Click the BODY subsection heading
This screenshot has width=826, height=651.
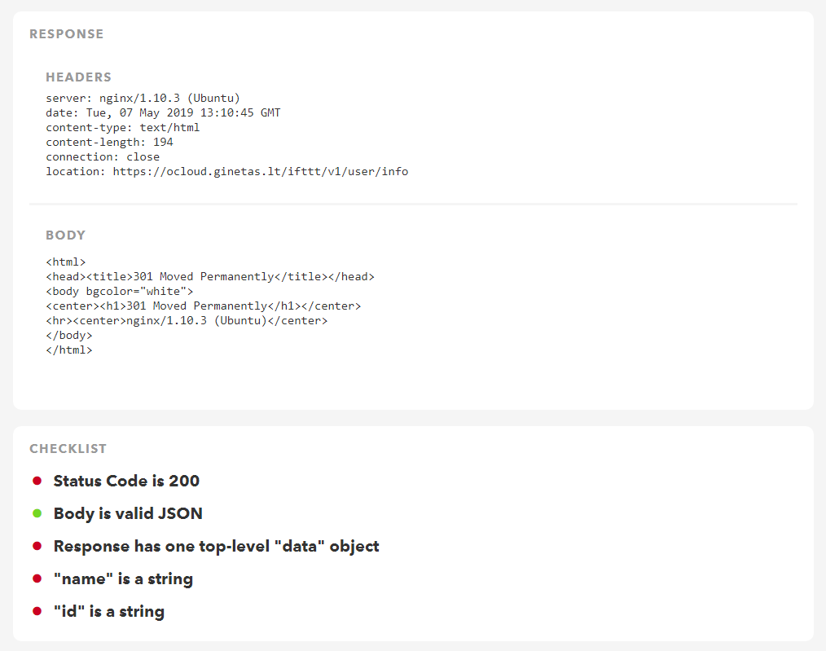[x=65, y=235]
